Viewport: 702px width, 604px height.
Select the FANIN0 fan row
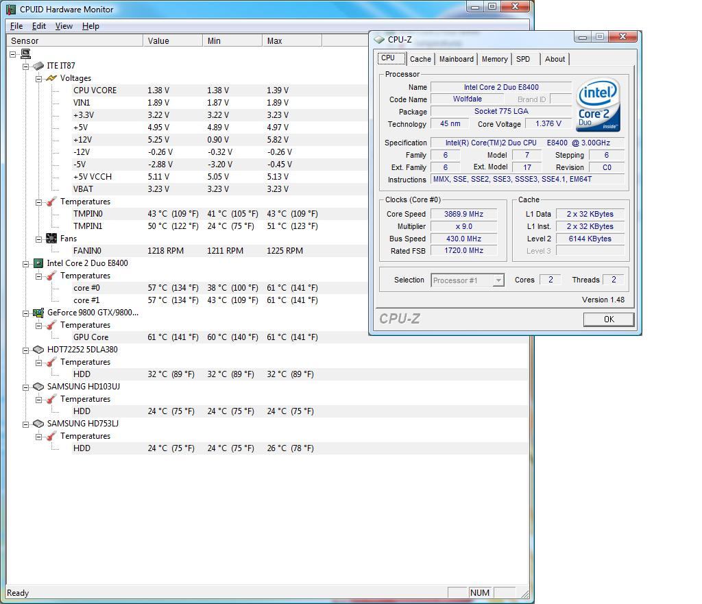[x=219, y=251]
